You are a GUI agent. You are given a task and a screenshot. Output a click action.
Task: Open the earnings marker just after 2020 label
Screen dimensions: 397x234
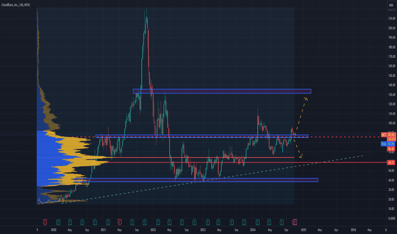pos(58,222)
